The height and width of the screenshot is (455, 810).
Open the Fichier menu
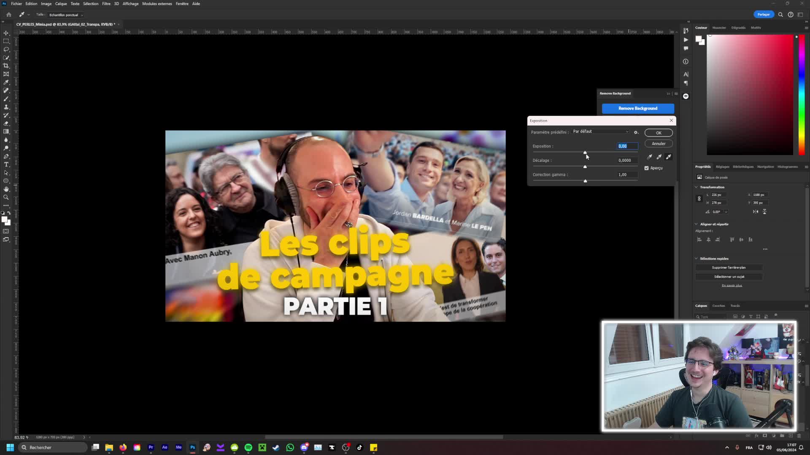pyautogui.click(x=16, y=4)
